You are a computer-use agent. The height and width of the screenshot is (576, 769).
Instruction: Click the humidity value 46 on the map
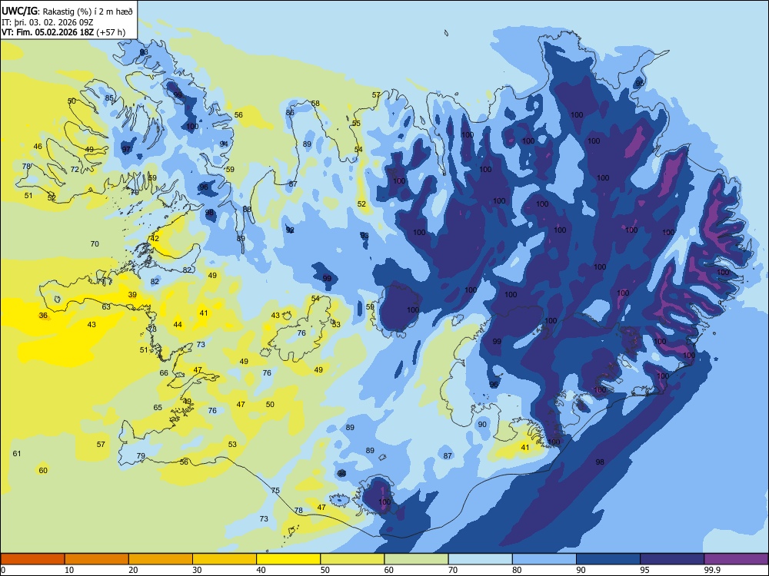[38, 146]
